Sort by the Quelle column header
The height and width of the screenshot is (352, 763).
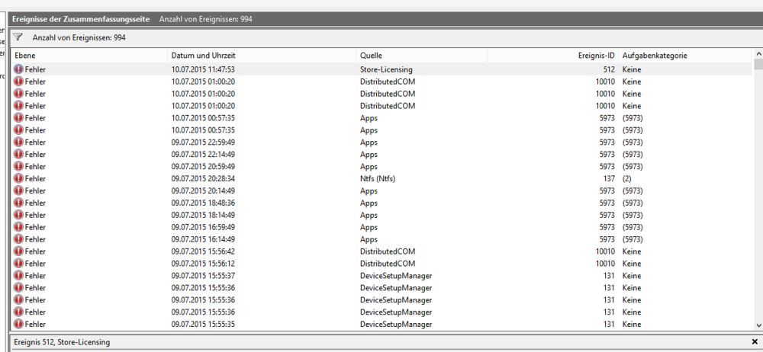(421, 56)
